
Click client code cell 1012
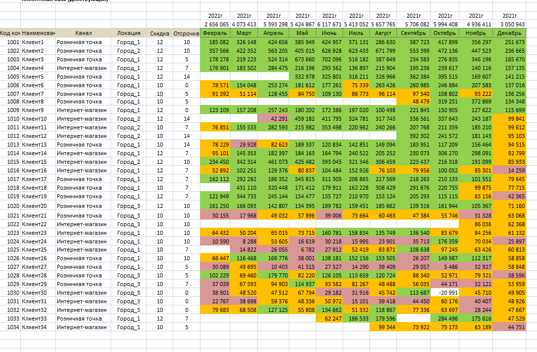(10, 136)
